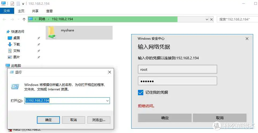
Task: Select the Documents (文档) page icon
Action: pyautogui.click(x=10, y=51)
